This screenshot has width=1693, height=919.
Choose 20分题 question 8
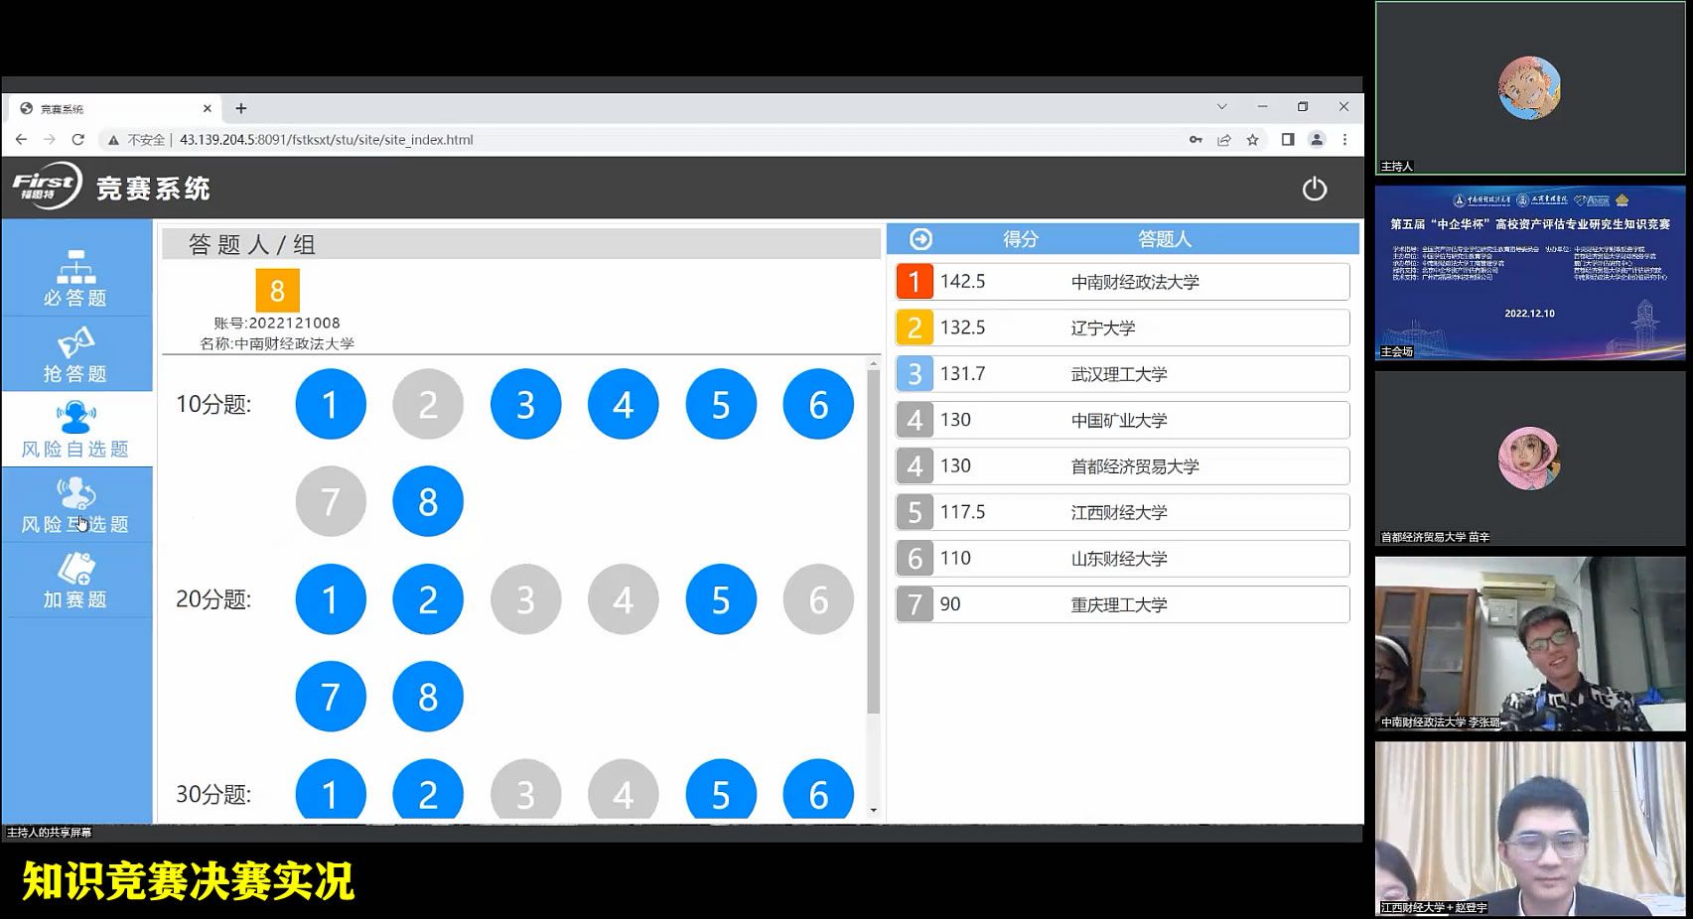click(428, 697)
